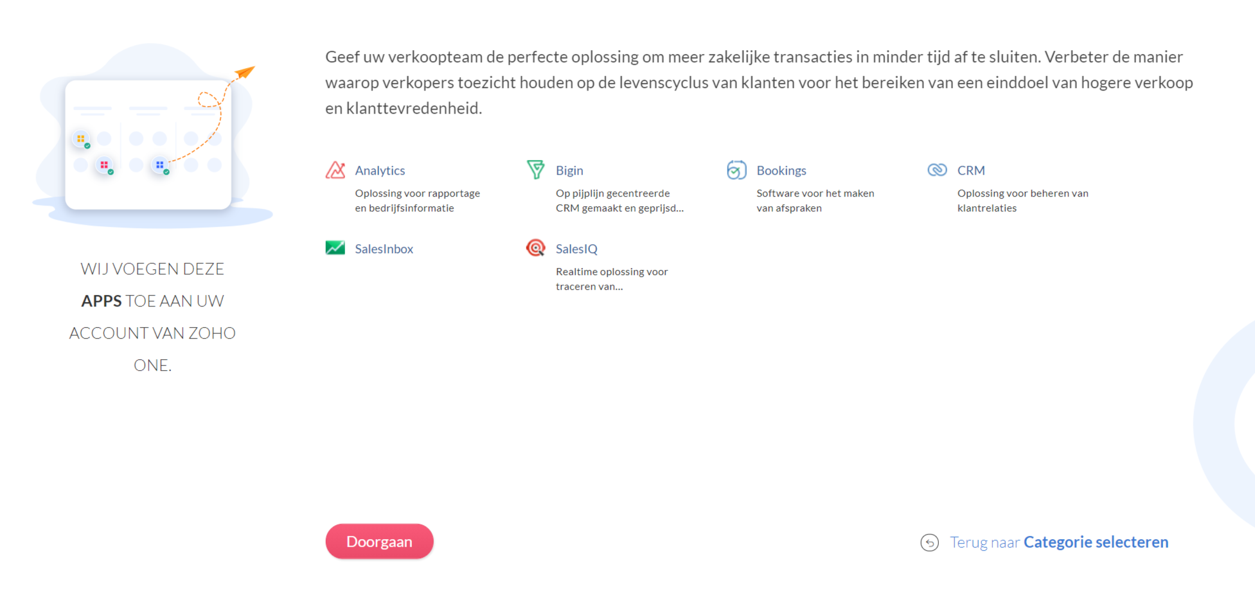Image resolution: width=1255 pixels, height=604 pixels.
Task: Click the Bookings description about afspraken
Action: coord(815,200)
